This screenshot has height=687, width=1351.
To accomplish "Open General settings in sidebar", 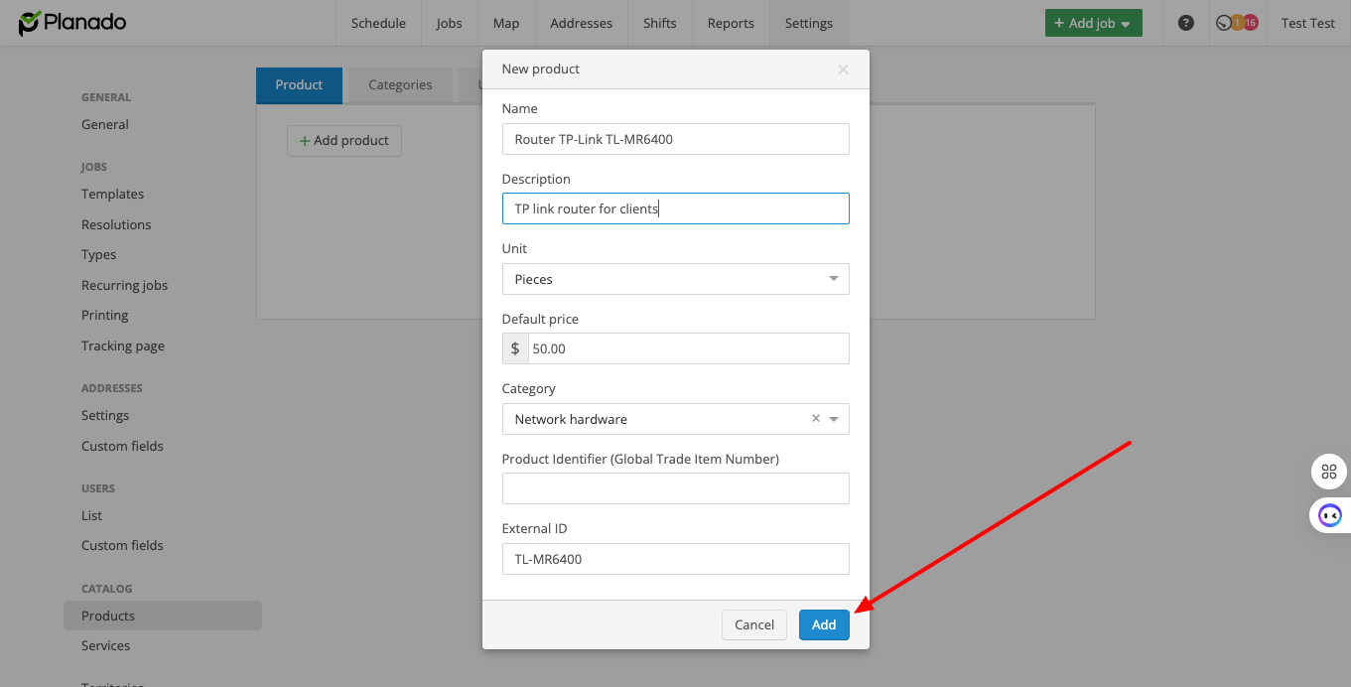I will click(105, 125).
